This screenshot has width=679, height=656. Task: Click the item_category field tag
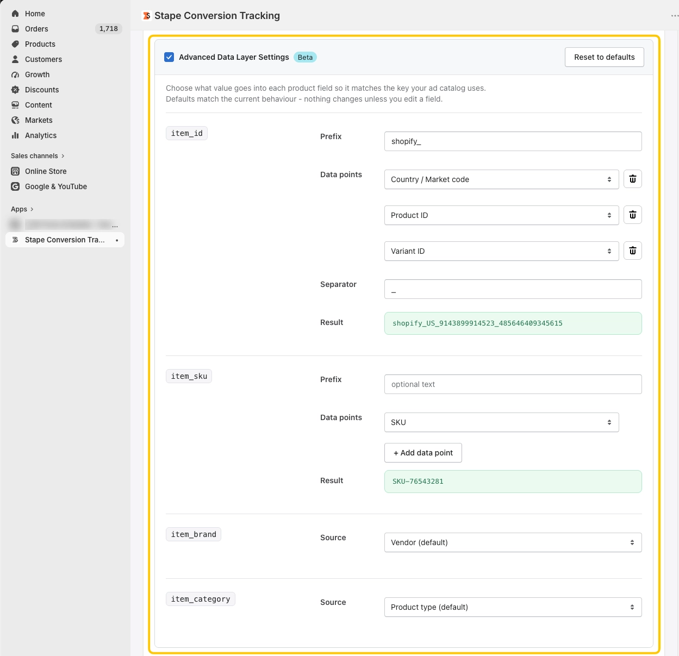click(x=201, y=599)
